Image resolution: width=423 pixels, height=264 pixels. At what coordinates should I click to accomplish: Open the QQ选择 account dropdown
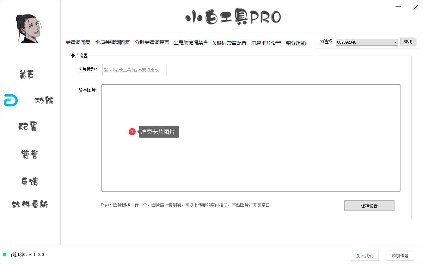pyautogui.click(x=367, y=42)
